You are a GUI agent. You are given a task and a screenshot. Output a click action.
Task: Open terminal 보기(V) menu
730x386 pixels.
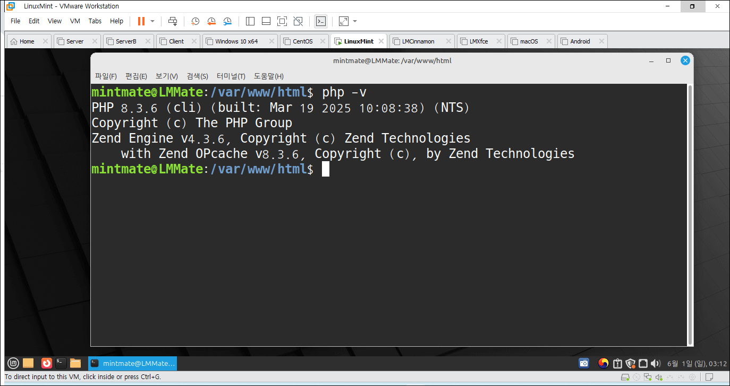167,76
